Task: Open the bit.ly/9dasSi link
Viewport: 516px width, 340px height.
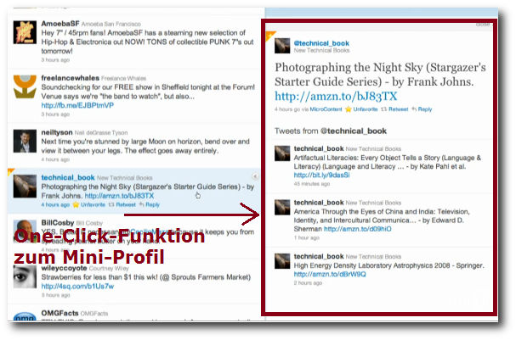Action: pos(321,176)
